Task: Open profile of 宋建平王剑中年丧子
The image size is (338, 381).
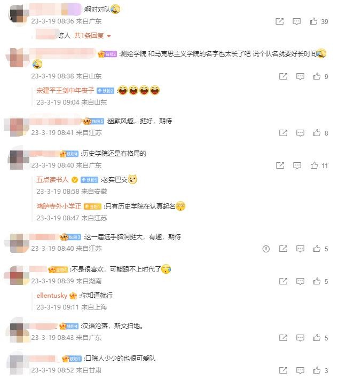Action: (65, 91)
